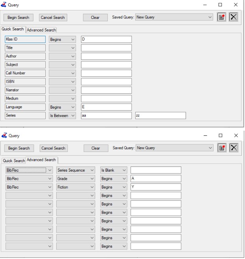Switch to Quick Search tab in the Advanced Search window
This screenshot has height=259, width=245.
coord(14,161)
